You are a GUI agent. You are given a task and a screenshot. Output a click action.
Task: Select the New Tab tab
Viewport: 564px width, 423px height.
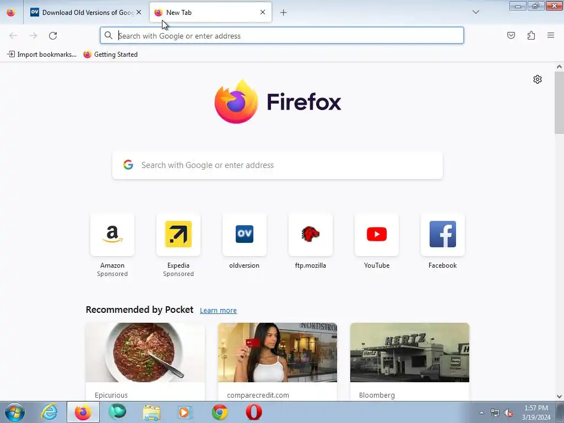(x=210, y=13)
